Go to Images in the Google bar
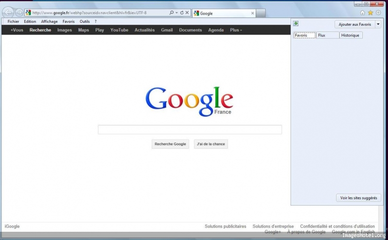 click(x=65, y=30)
